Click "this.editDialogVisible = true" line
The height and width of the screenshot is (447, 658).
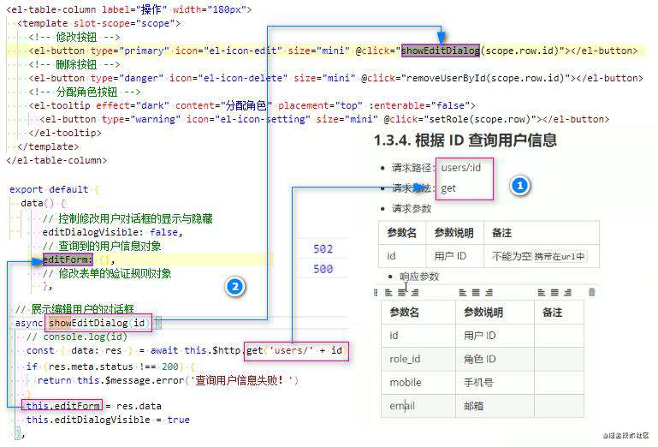(108, 420)
